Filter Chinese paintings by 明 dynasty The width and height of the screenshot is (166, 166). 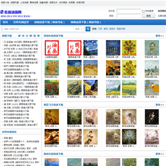pyautogui.click(x=31, y=36)
